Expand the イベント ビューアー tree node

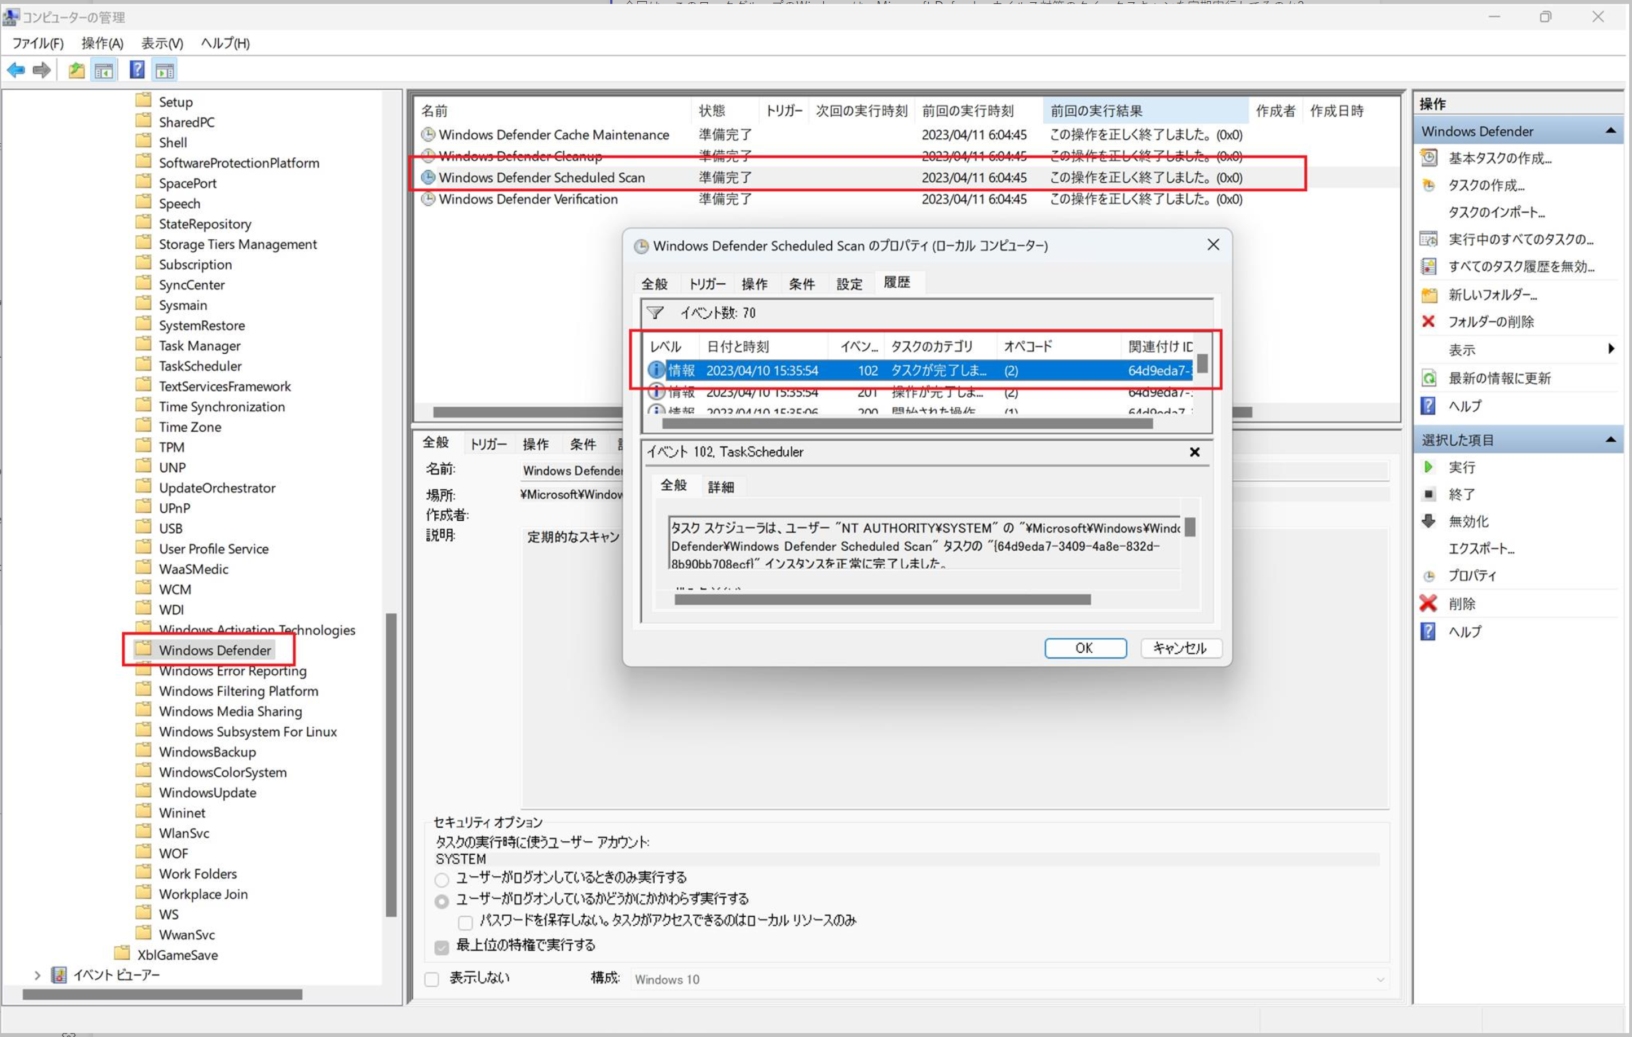click(x=37, y=976)
